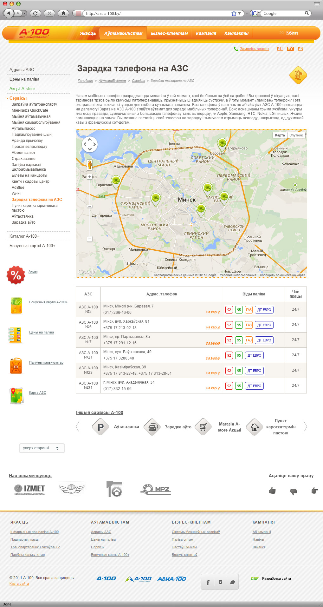Click the parking P service icon
The width and height of the screenshot is (323, 607).
click(100, 427)
